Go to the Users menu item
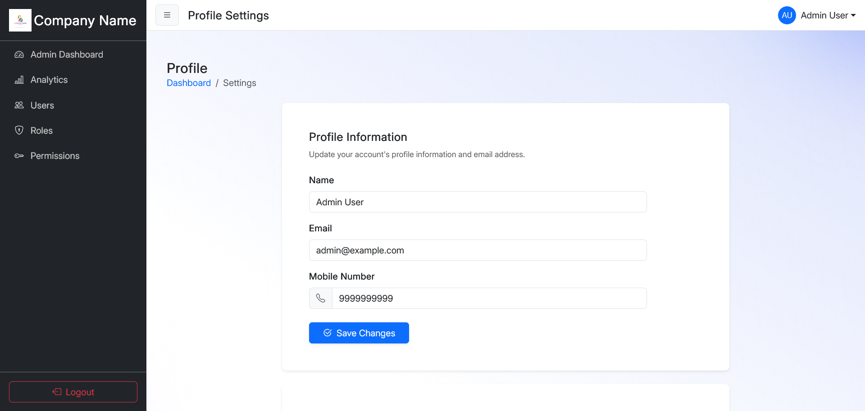The image size is (865, 411). tap(42, 105)
